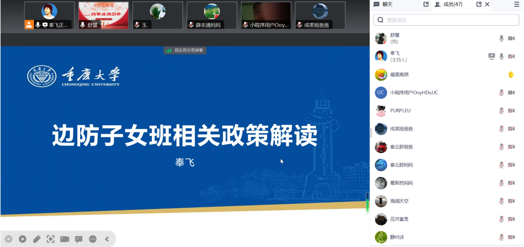Open the side panel hamburger menu
Screen dimensions: 524x247
click(517, 4)
